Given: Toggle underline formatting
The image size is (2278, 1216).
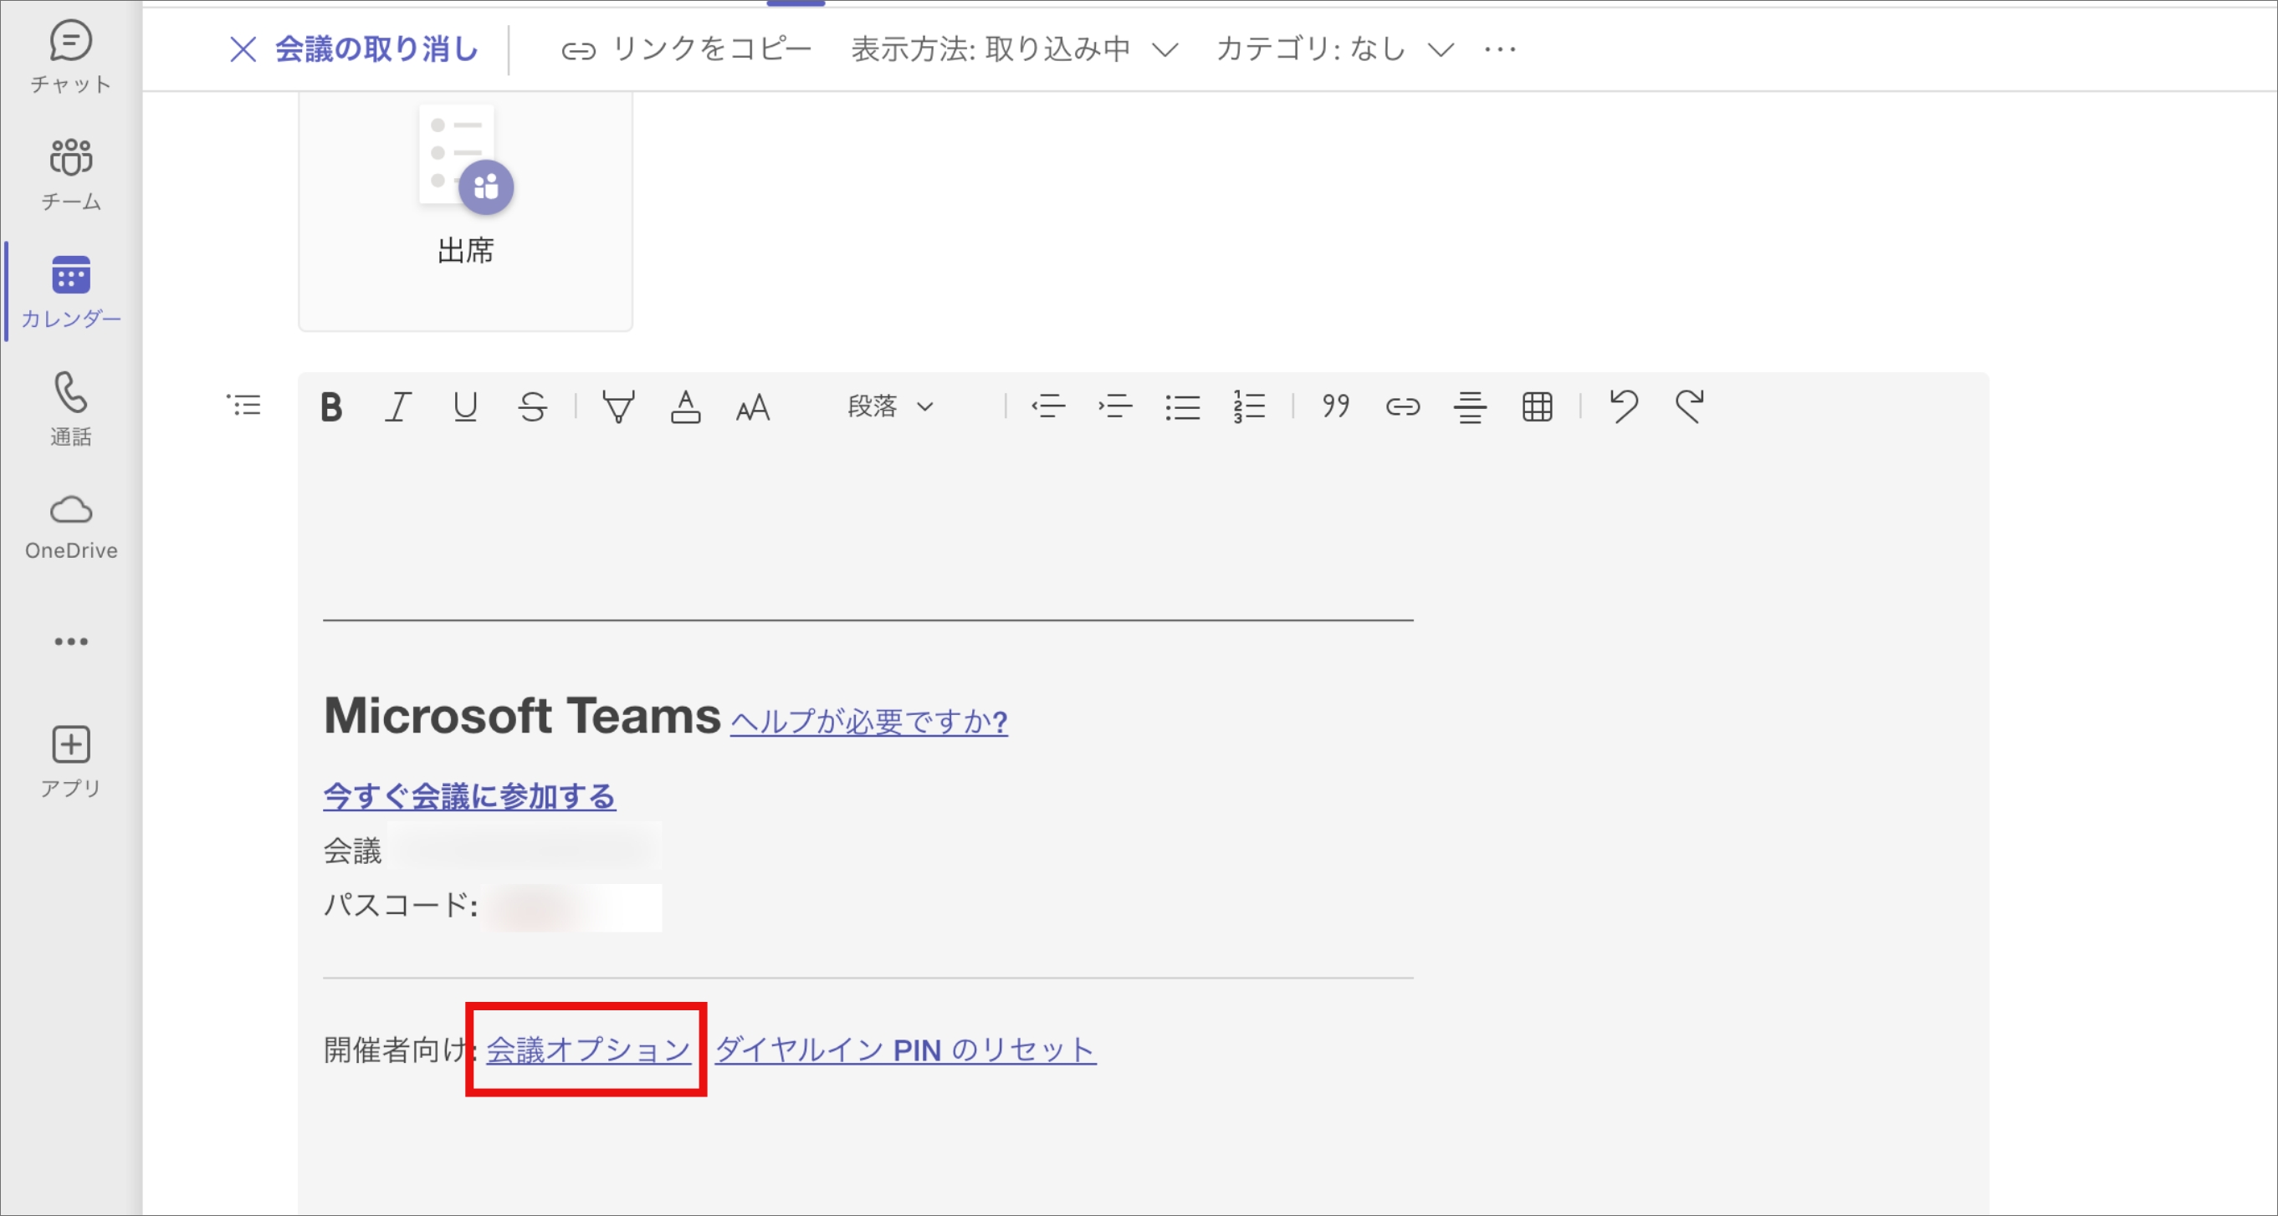Looking at the screenshot, I should tap(465, 407).
